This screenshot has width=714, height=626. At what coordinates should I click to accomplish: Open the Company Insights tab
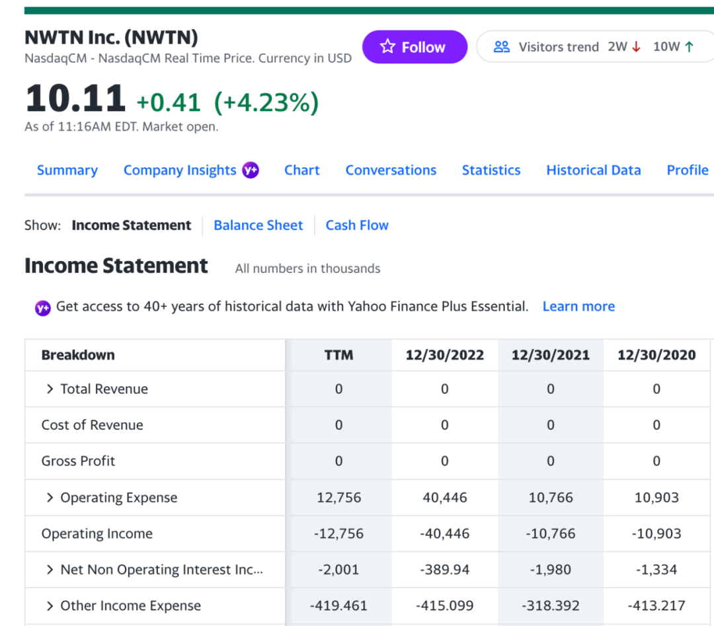[180, 170]
